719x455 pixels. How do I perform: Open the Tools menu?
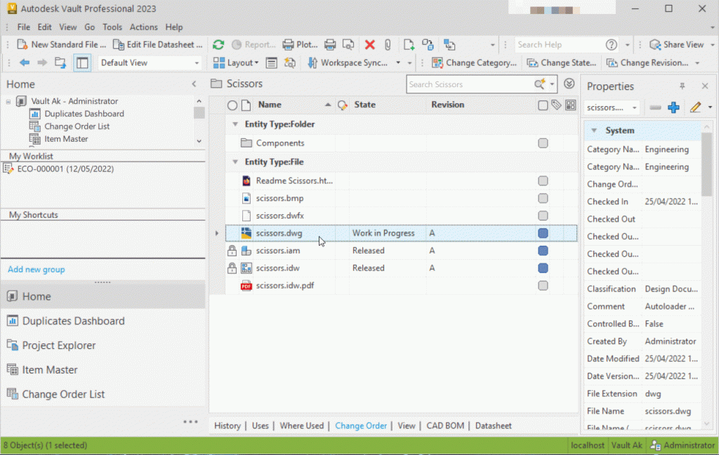pyautogui.click(x=112, y=27)
